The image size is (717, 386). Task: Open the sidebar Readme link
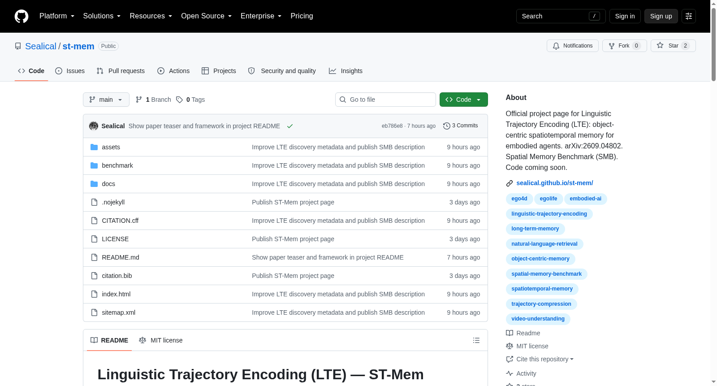(x=523, y=333)
